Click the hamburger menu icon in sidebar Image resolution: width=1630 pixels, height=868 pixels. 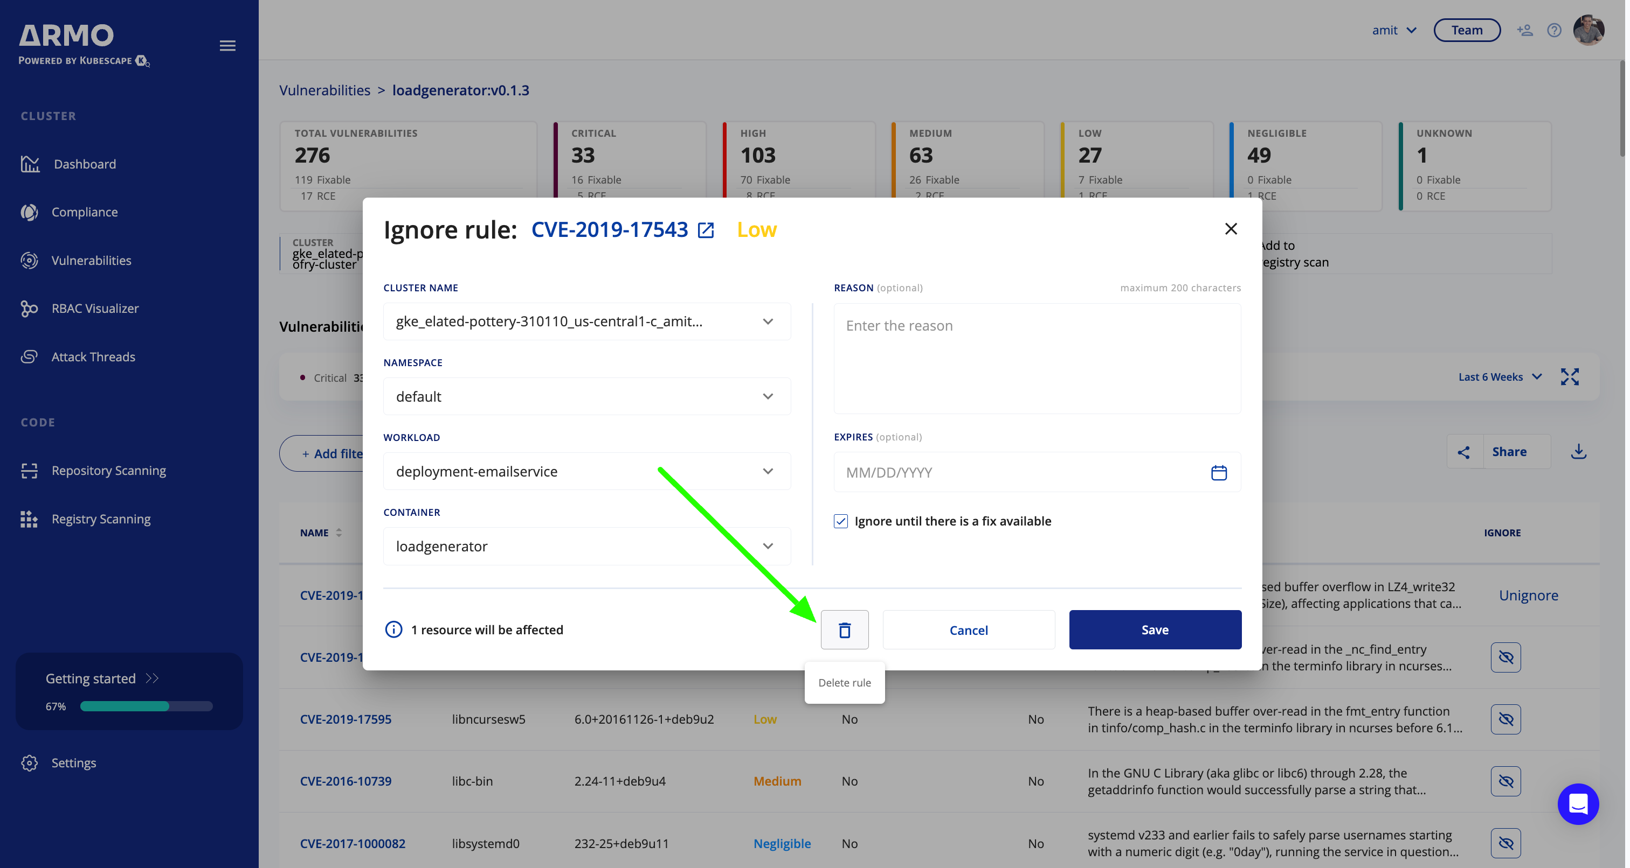pos(228,46)
